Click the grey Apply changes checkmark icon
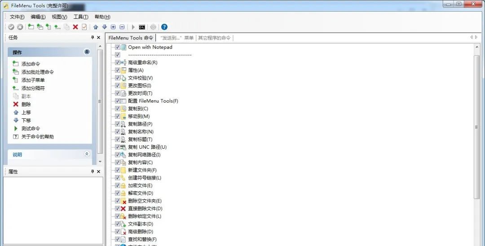This screenshot has height=246, width=485. point(11,27)
